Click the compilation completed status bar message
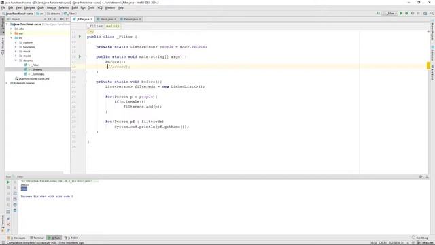The image size is (435, 245). click(46, 243)
